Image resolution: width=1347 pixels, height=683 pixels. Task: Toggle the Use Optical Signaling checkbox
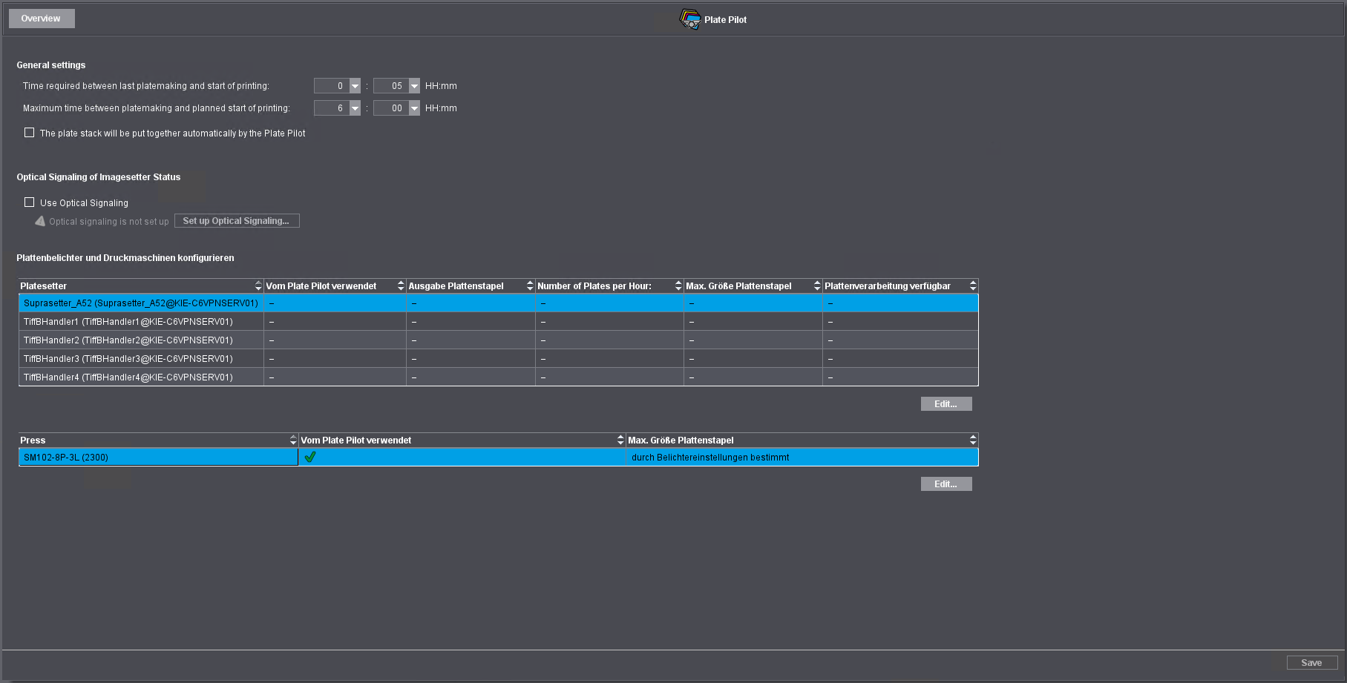click(x=30, y=202)
